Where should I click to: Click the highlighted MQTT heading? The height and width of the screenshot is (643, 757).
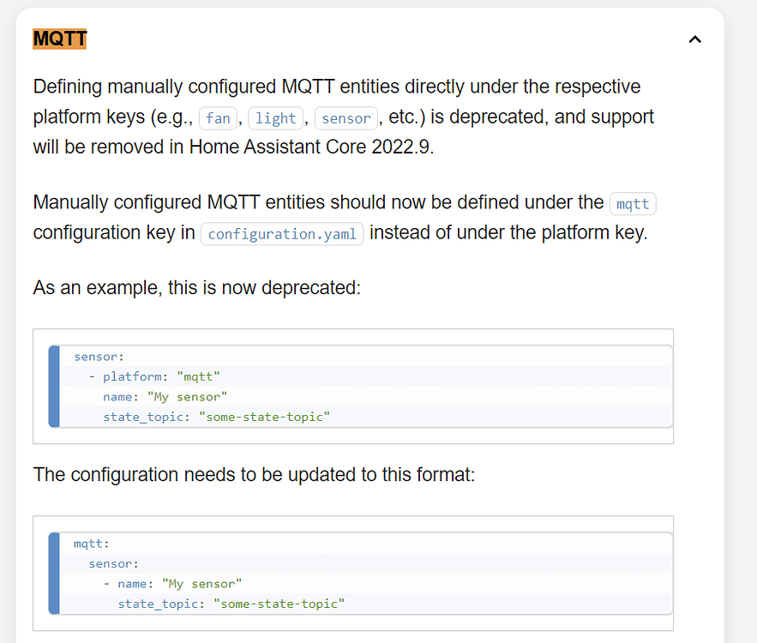tap(58, 38)
